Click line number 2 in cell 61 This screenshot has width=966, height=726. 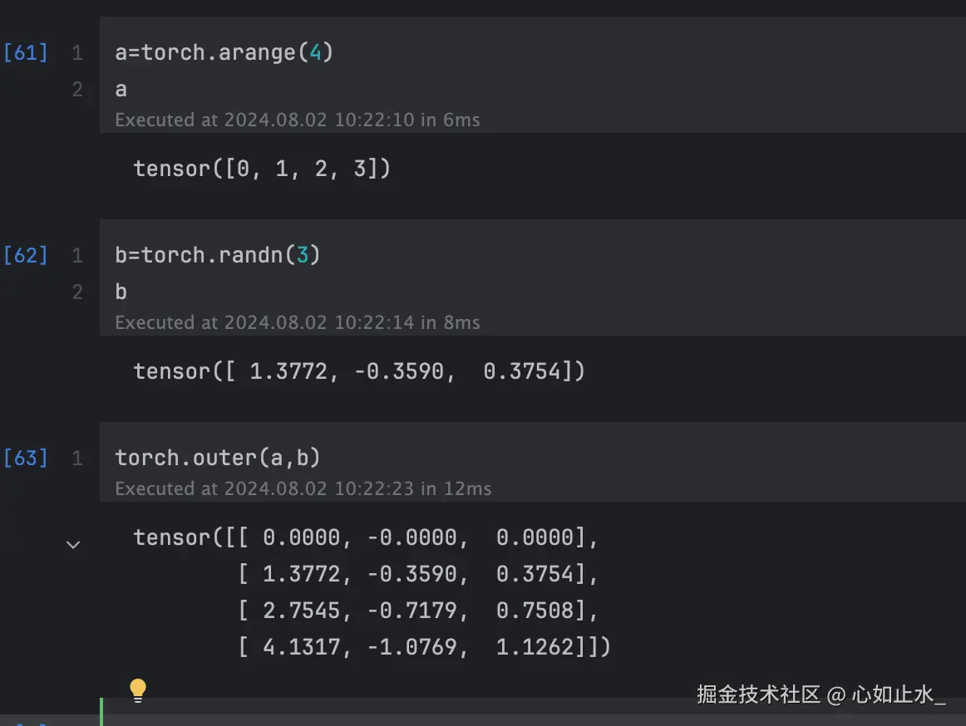click(77, 89)
